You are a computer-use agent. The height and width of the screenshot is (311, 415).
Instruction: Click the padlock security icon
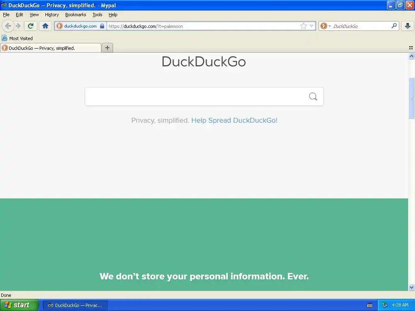[102, 26]
